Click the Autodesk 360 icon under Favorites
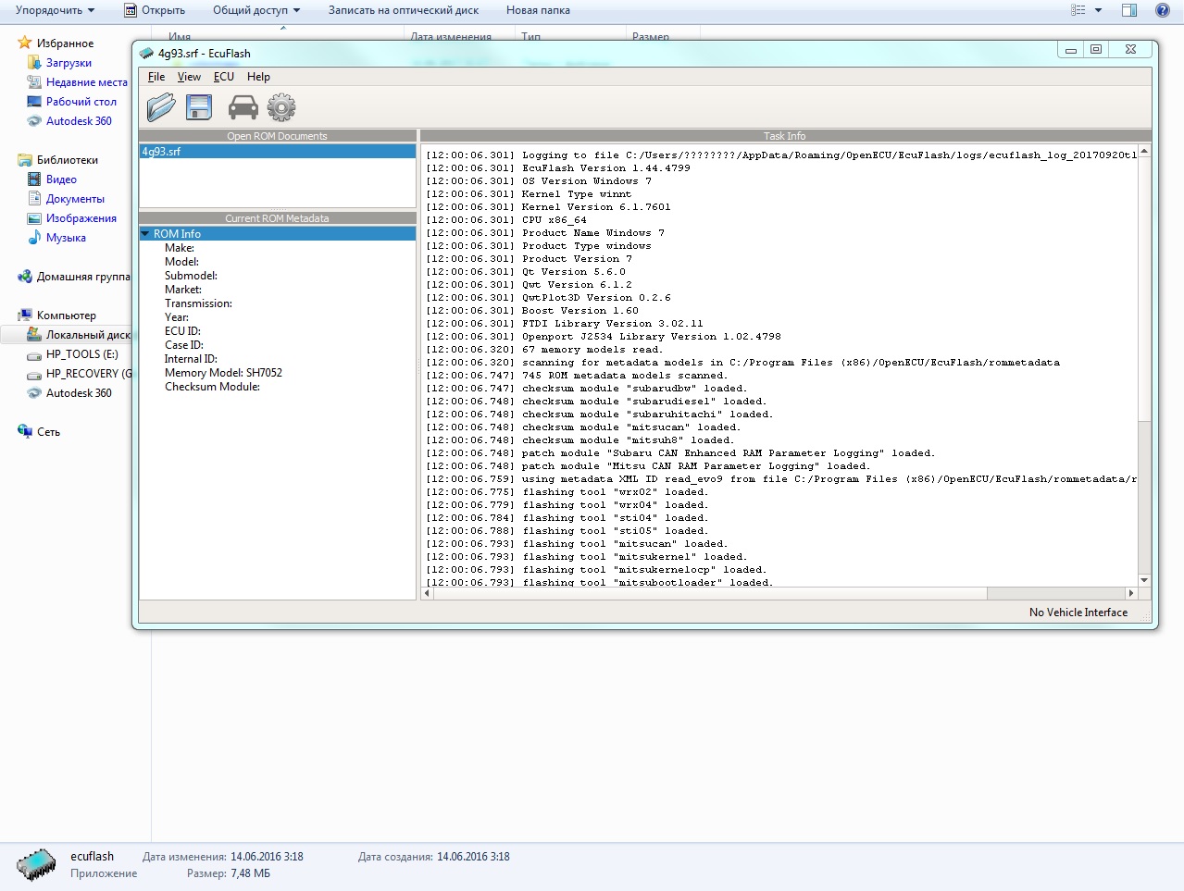Screen dimensions: 1184x891 click(x=34, y=121)
